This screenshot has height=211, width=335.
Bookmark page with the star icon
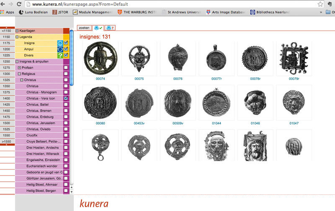coord(320,4)
